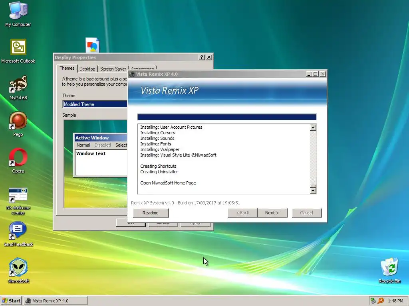Launch the MyPal 68 browser shortcut
This screenshot has height=306, width=409.
click(x=18, y=88)
